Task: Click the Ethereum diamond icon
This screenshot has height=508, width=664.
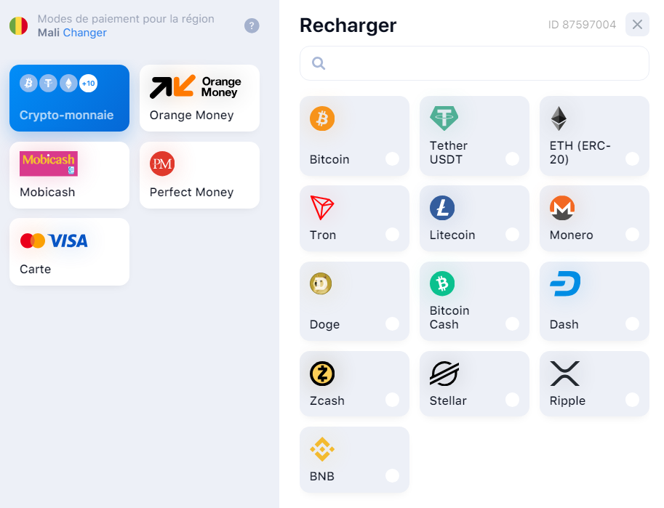Action: point(559,118)
